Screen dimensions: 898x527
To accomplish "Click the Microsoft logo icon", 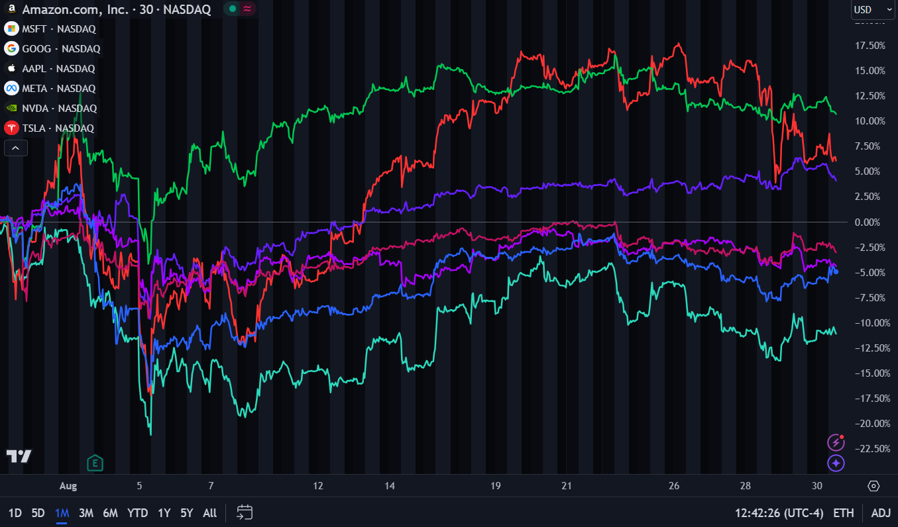I will tap(11, 29).
